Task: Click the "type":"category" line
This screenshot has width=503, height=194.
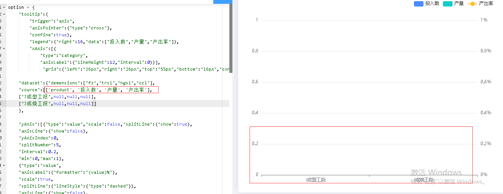Action: [x=64, y=56]
